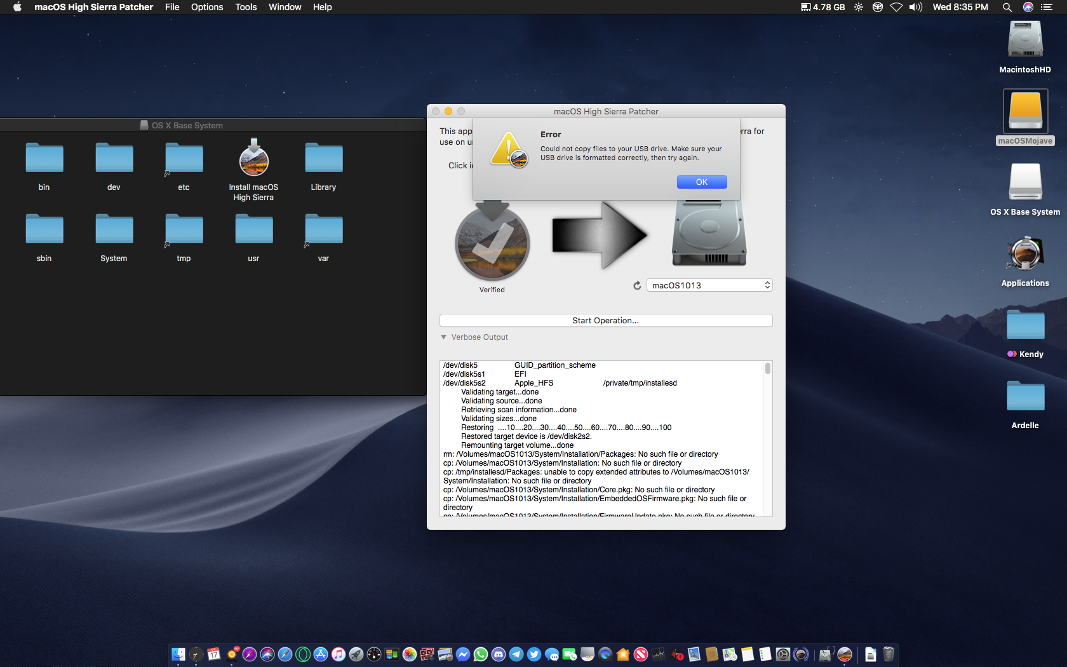
Task: Click the Start Operation button
Action: pyautogui.click(x=606, y=321)
